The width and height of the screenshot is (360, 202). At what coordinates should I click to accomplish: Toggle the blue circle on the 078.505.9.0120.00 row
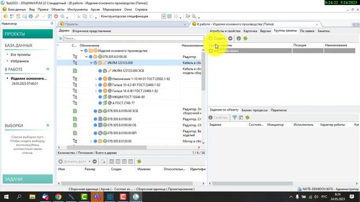click(x=96, y=141)
